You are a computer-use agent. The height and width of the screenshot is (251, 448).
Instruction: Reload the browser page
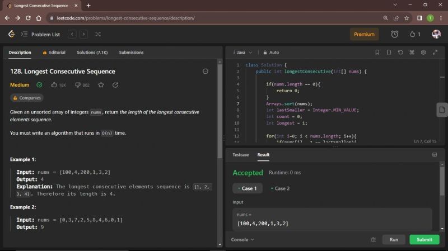(x=28, y=18)
